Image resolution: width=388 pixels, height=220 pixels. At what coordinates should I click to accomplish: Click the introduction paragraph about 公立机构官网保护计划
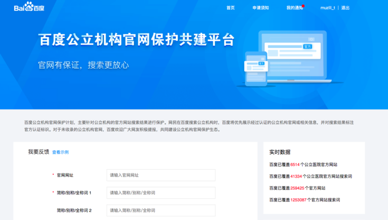point(189,126)
